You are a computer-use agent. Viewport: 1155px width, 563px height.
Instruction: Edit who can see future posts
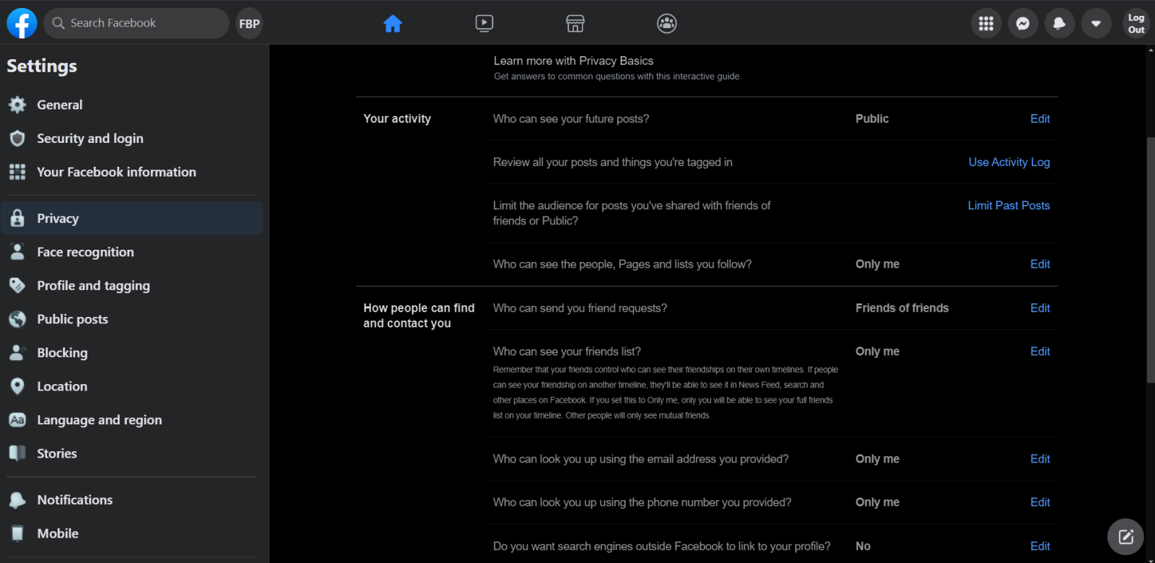(1039, 118)
